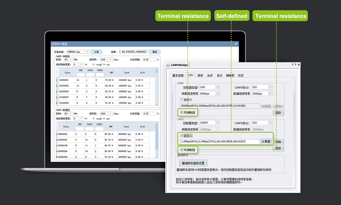
Task: Open CAN1 控制器类型 CANFD dropdown
Action: 218,123
